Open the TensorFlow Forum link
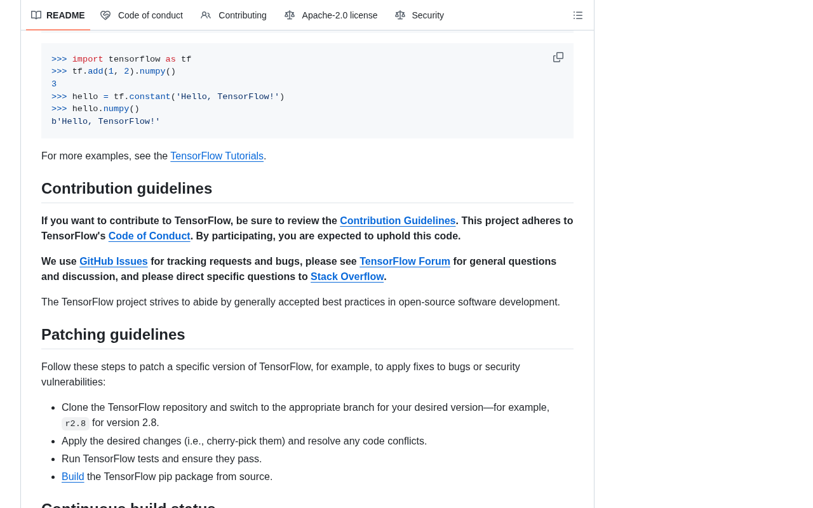 [405, 262]
